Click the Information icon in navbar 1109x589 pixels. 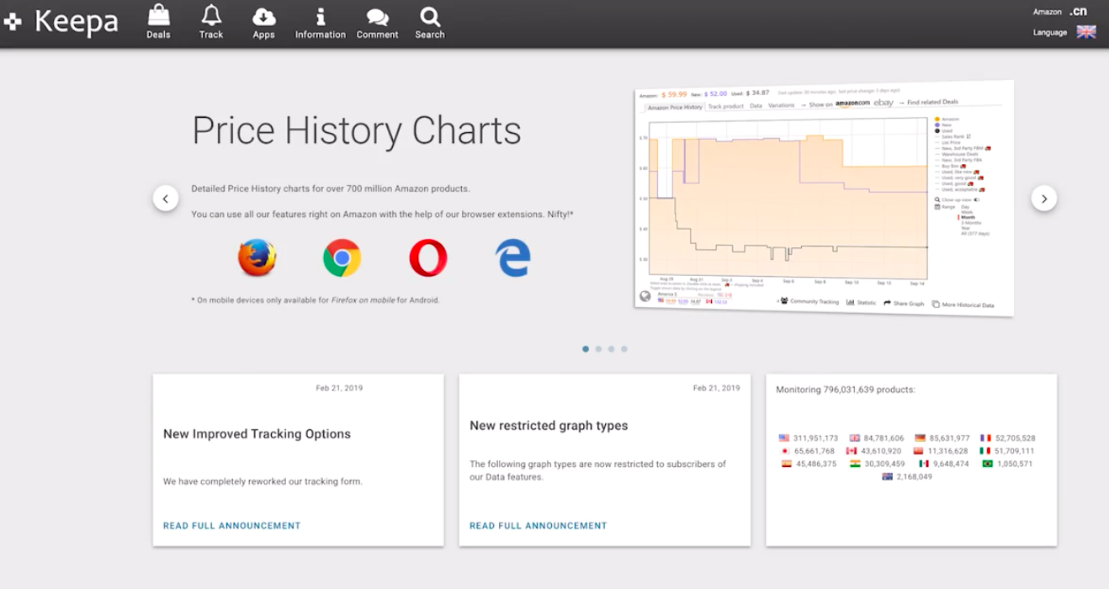click(x=320, y=17)
